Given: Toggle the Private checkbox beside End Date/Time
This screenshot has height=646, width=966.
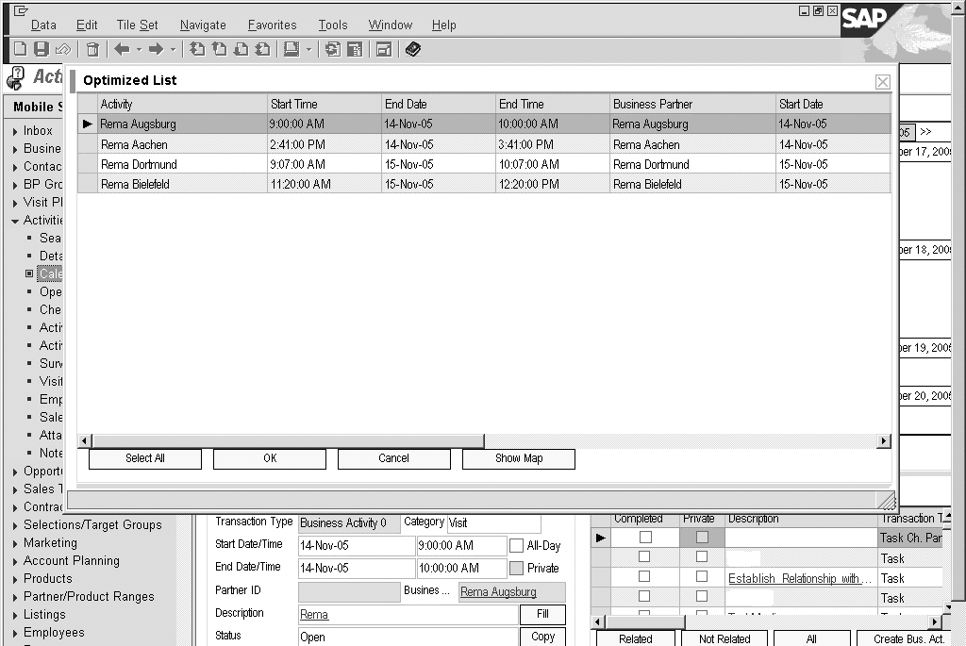Looking at the screenshot, I should (516, 568).
